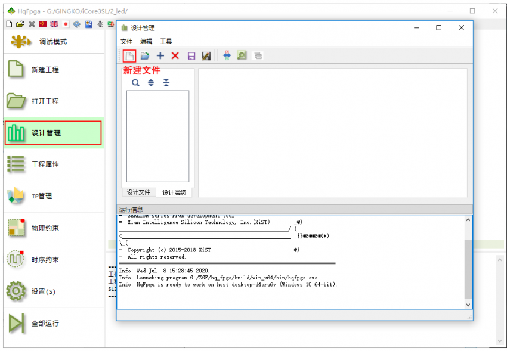Click the log panel scrollbar down arrow
The image size is (507, 351).
pos(468,304)
